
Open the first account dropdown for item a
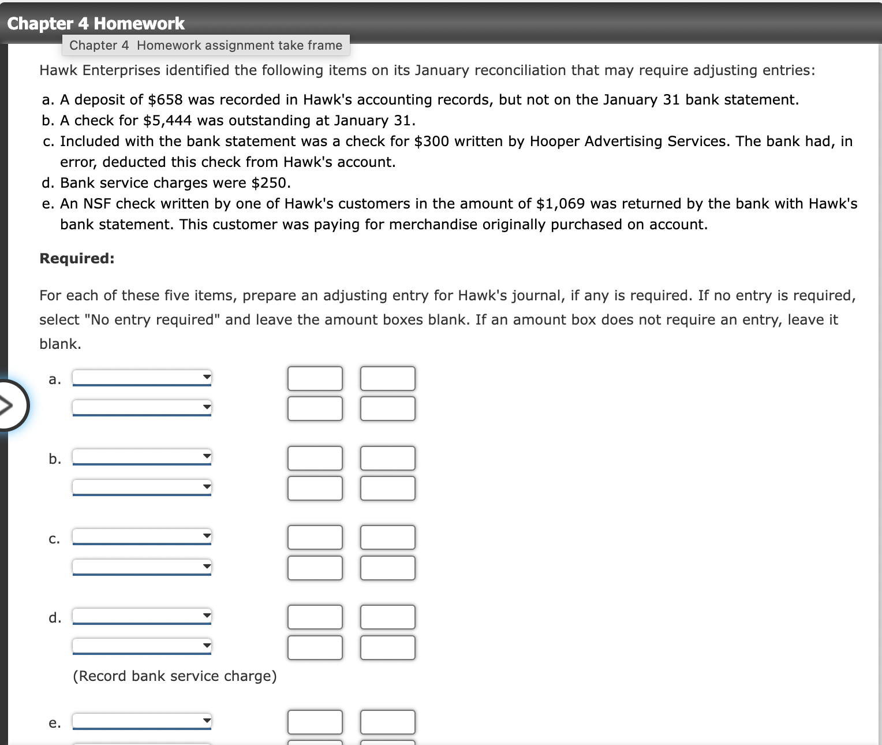[141, 378]
